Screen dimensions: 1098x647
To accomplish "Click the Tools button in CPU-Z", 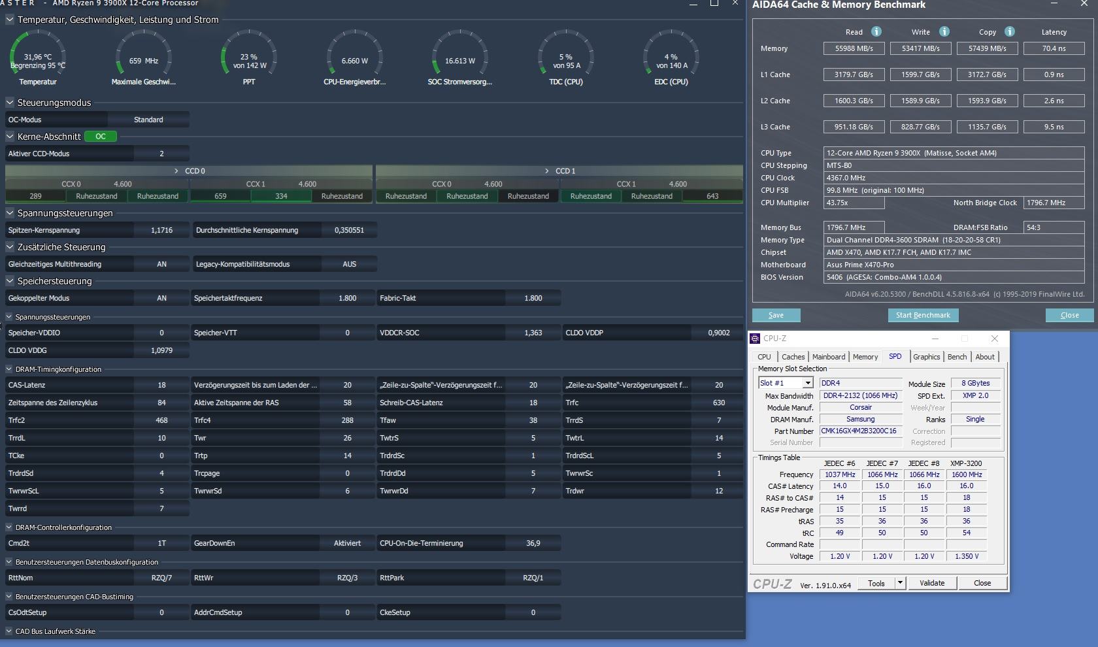I will (x=876, y=583).
